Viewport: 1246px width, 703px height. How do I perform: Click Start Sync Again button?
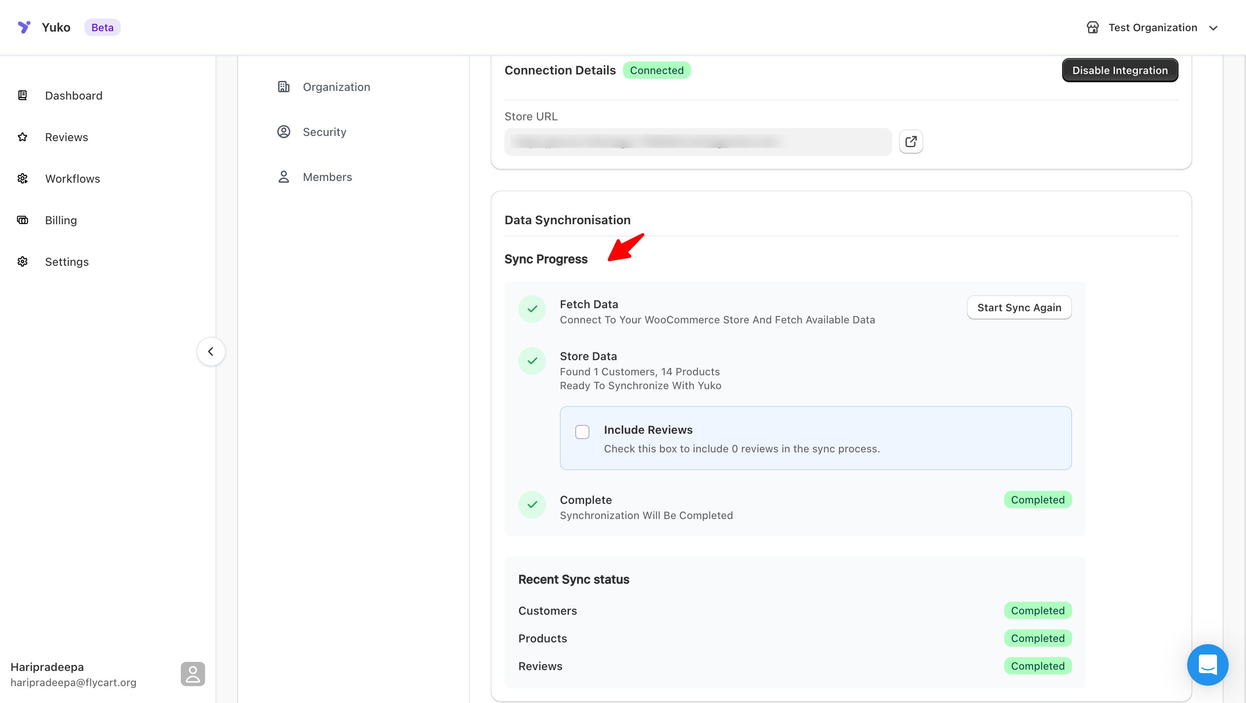click(1019, 308)
